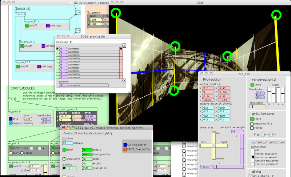Toggle rendered_grid state
Viewport: 291px width, 177px height.
(x=252, y=85)
